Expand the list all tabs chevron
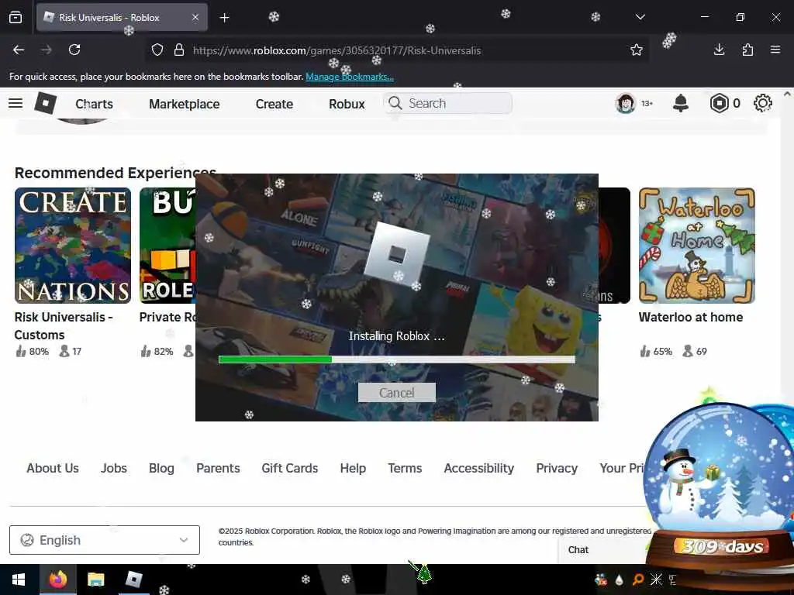 click(640, 17)
